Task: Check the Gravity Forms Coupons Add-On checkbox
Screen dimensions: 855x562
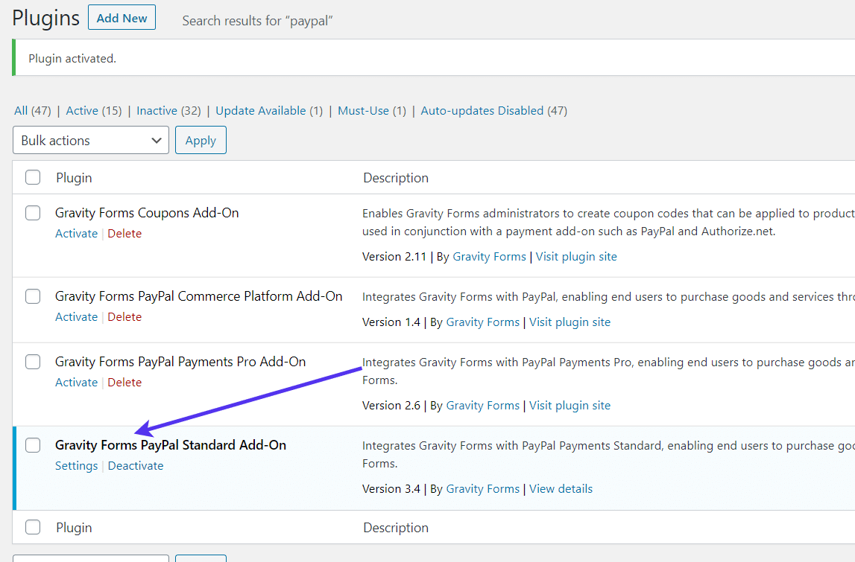Action: tap(32, 213)
